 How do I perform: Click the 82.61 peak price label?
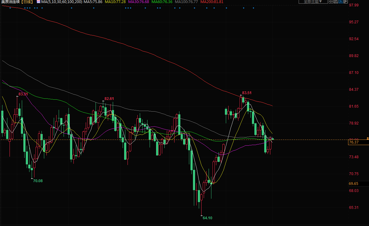[x=109, y=98]
